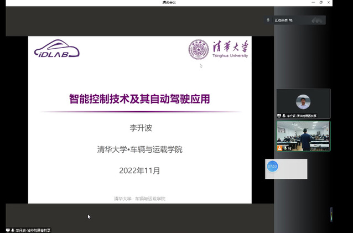Click the mic icon on the classroom video tile
The width and height of the screenshot is (353, 233).
tap(285, 148)
